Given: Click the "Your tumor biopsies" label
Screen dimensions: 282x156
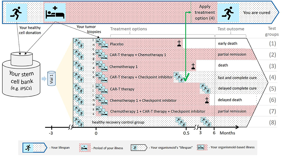Looking at the screenshot, I should 89,29.
